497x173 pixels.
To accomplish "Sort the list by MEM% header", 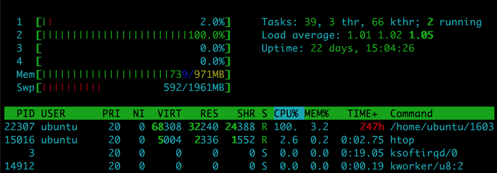I will [316, 113].
